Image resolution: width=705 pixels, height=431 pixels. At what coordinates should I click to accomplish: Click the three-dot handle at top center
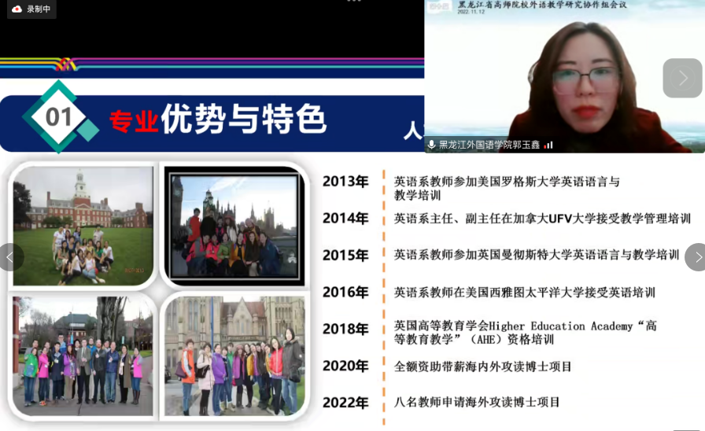click(353, 2)
